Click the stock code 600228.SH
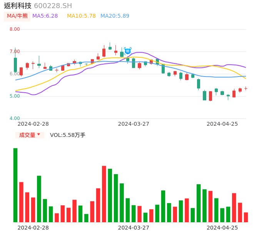 53,6
